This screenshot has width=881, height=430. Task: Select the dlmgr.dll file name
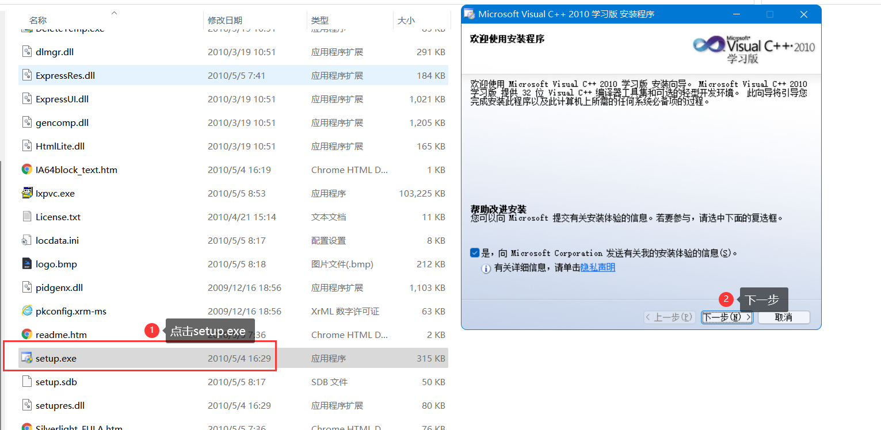55,52
